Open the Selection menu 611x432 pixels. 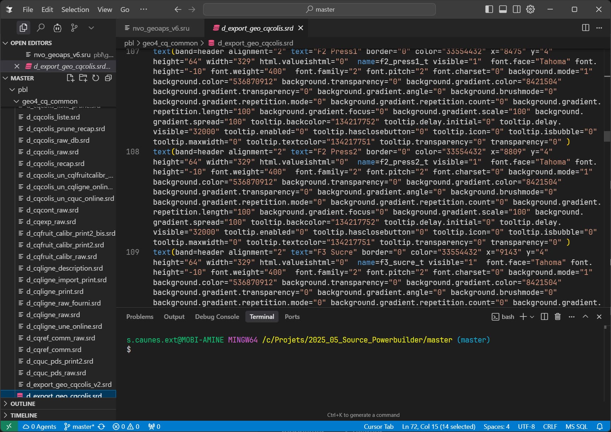pyautogui.click(x=75, y=10)
